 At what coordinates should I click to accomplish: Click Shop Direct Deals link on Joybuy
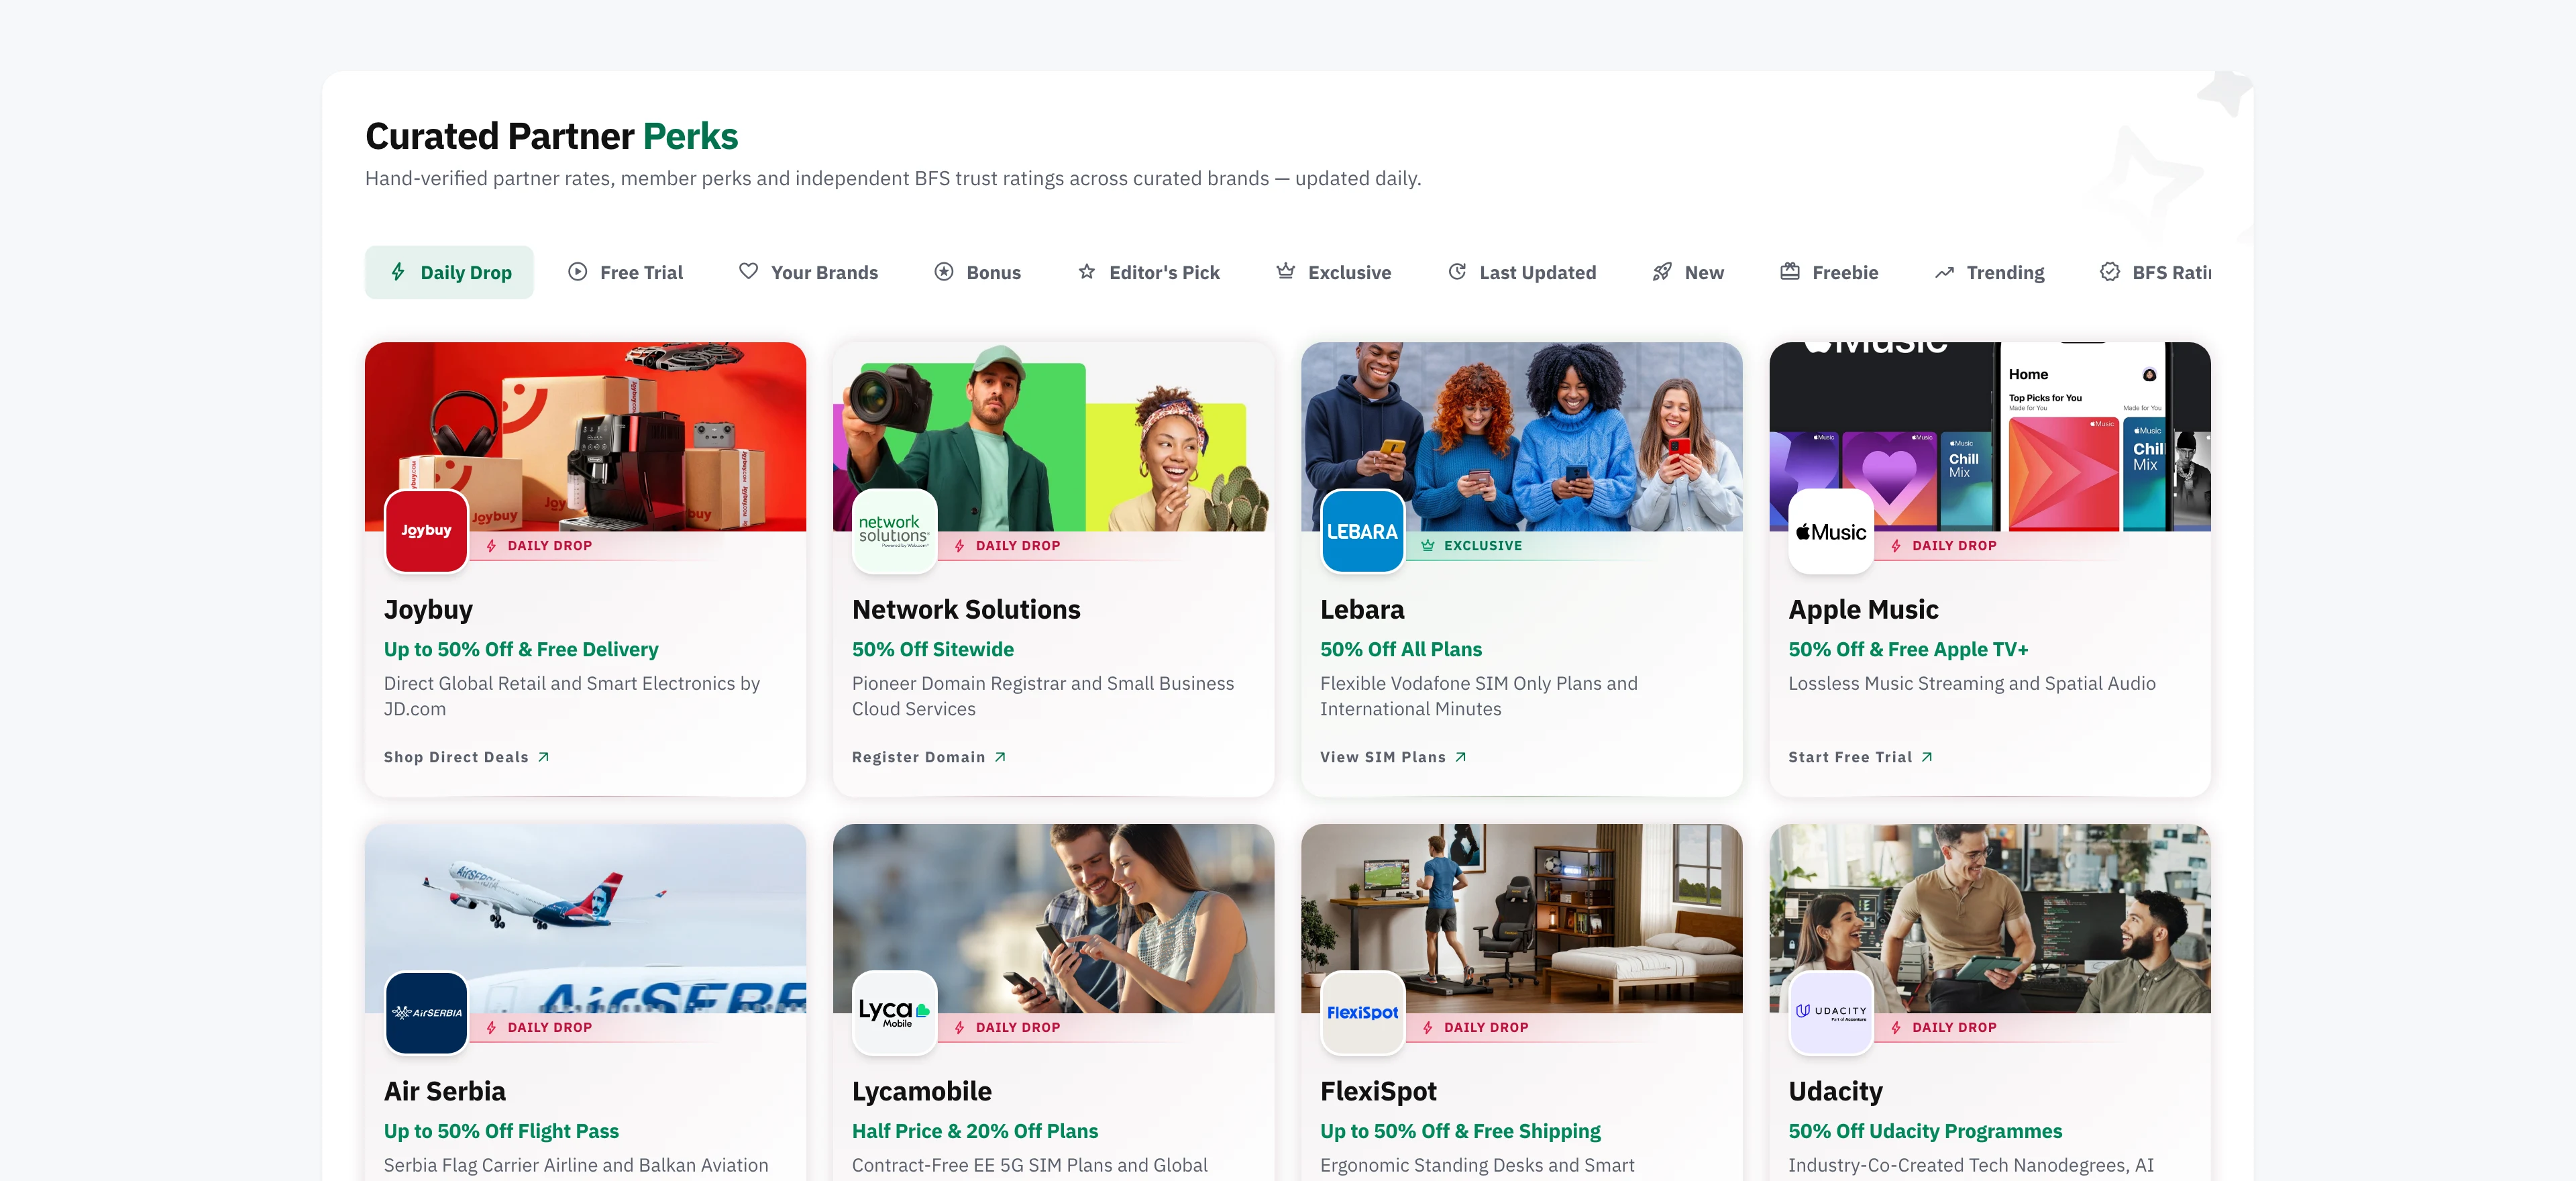click(466, 757)
